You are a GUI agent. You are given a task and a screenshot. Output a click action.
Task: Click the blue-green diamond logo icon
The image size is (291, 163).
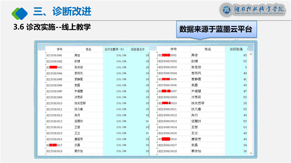coord(19,12)
